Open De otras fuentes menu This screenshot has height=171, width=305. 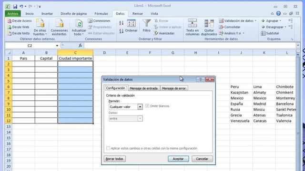point(40,28)
